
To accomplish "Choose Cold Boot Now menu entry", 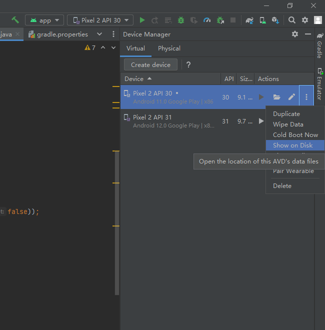I will [295, 135].
